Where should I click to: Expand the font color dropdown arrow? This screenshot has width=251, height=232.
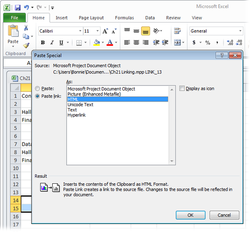point(116,43)
